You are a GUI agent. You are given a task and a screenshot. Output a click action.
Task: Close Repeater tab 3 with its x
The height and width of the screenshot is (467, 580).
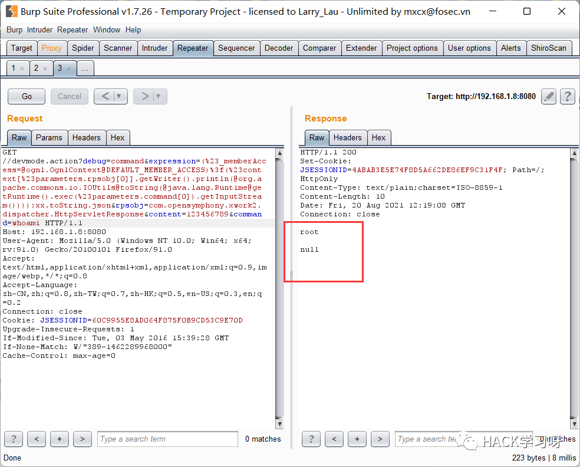click(x=68, y=68)
